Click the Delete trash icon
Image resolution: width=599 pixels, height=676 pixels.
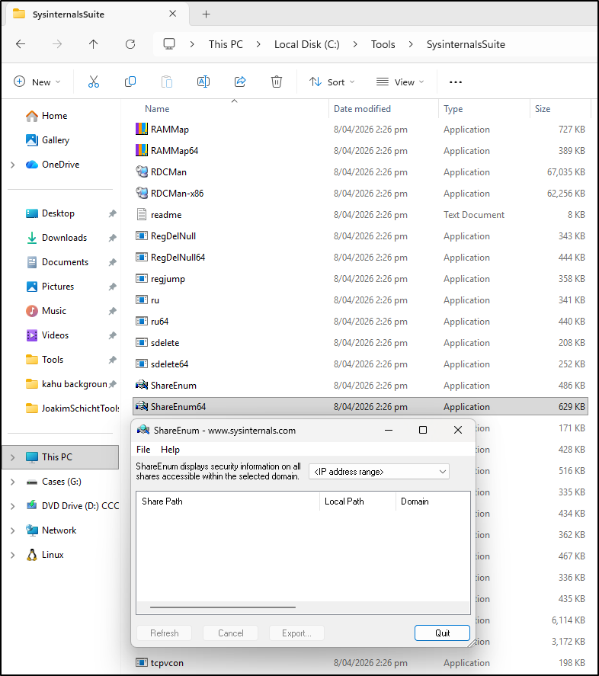click(277, 82)
